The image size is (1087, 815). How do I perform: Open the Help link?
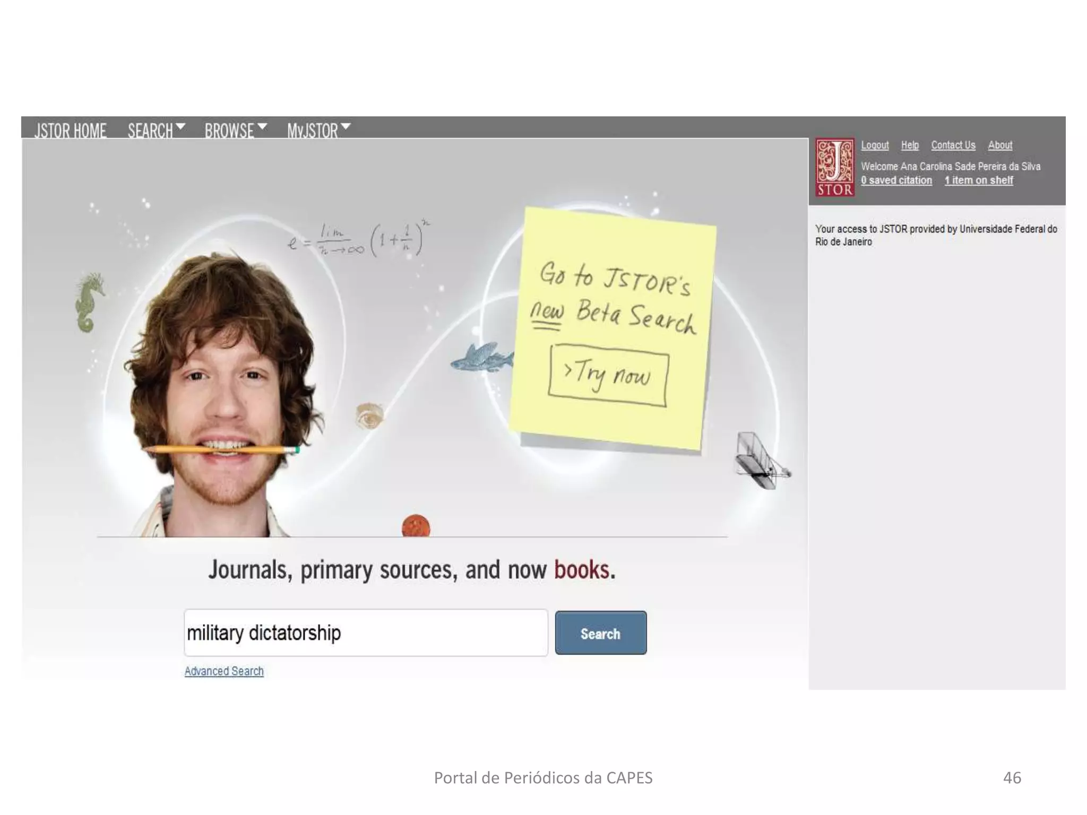pyautogui.click(x=909, y=145)
